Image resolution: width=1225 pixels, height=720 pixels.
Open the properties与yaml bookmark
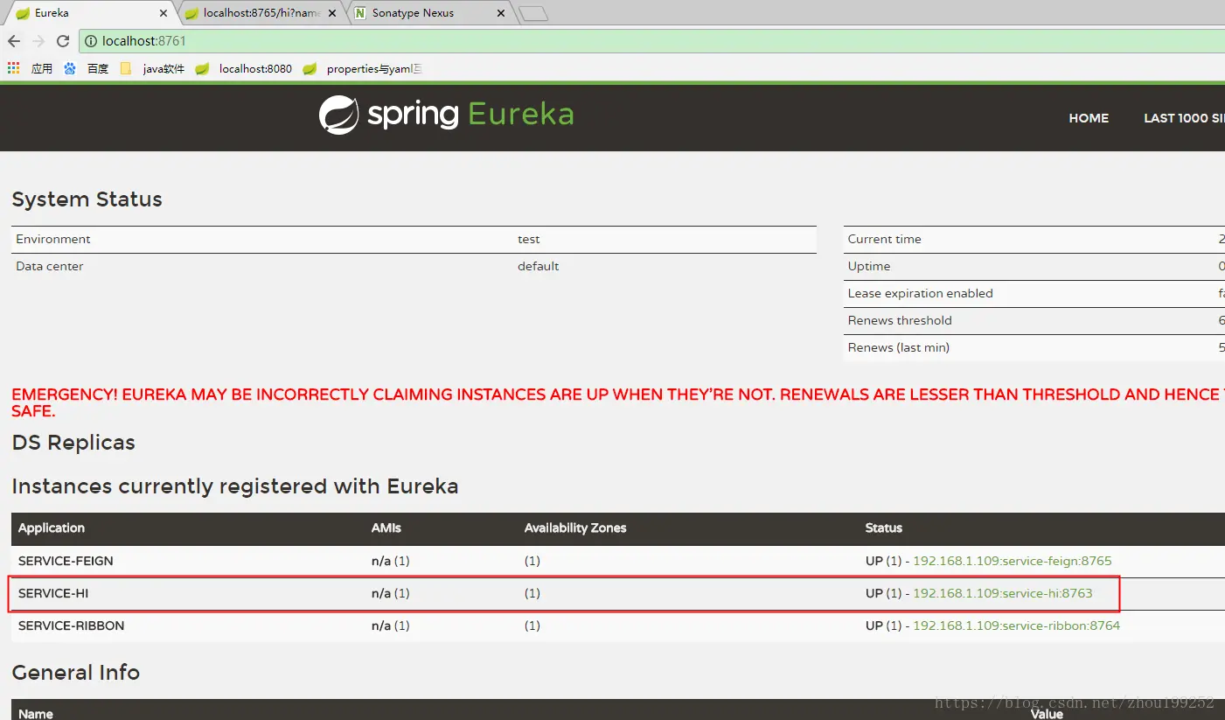[363, 68]
